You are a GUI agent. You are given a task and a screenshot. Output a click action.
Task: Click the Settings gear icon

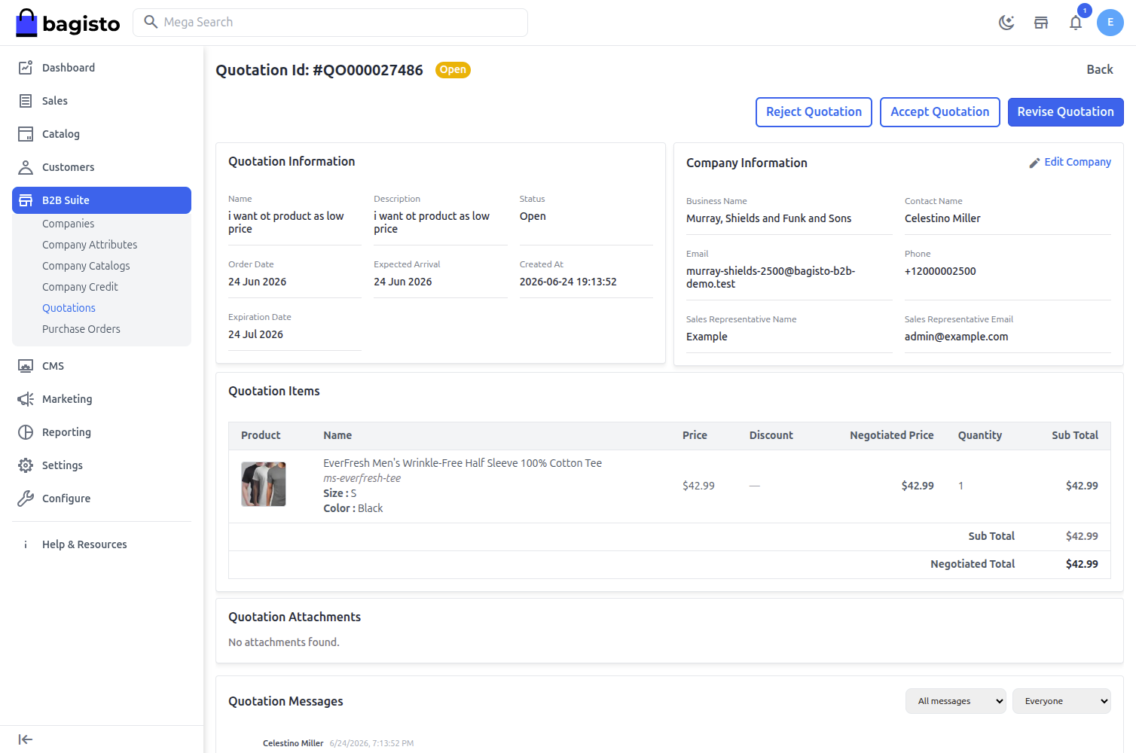pyautogui.click(x=26, y=465)
